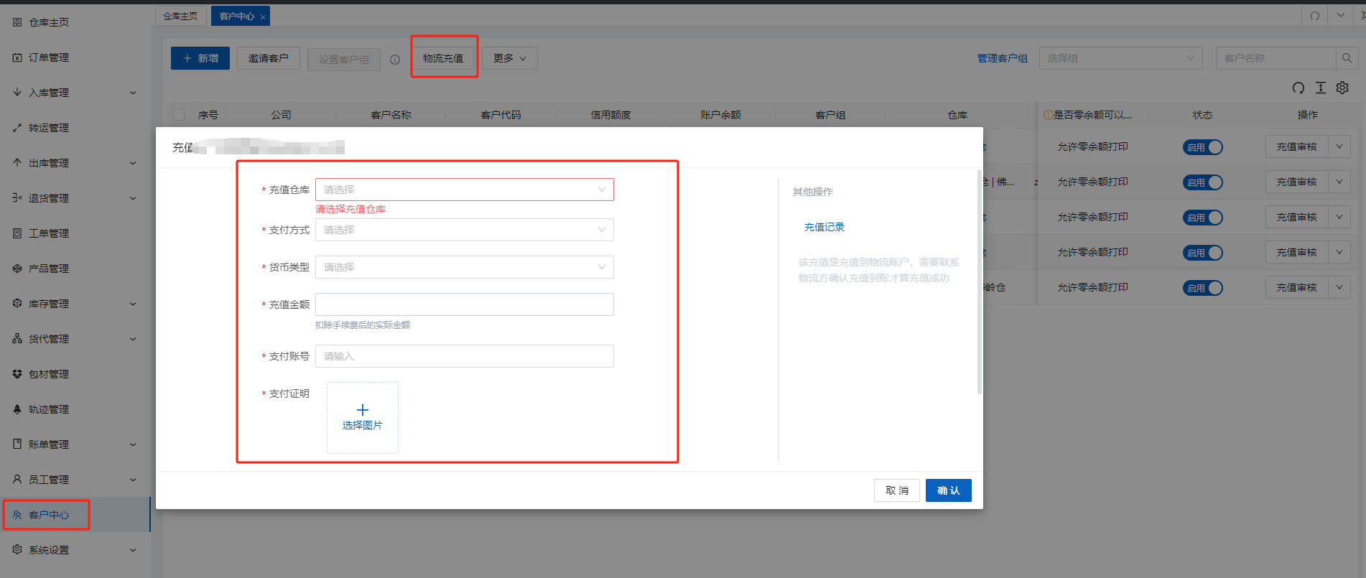This screenshot has height=578, width=1366.
Task: Click the 货代管理 sidebar icon
Action: [17, 339]
